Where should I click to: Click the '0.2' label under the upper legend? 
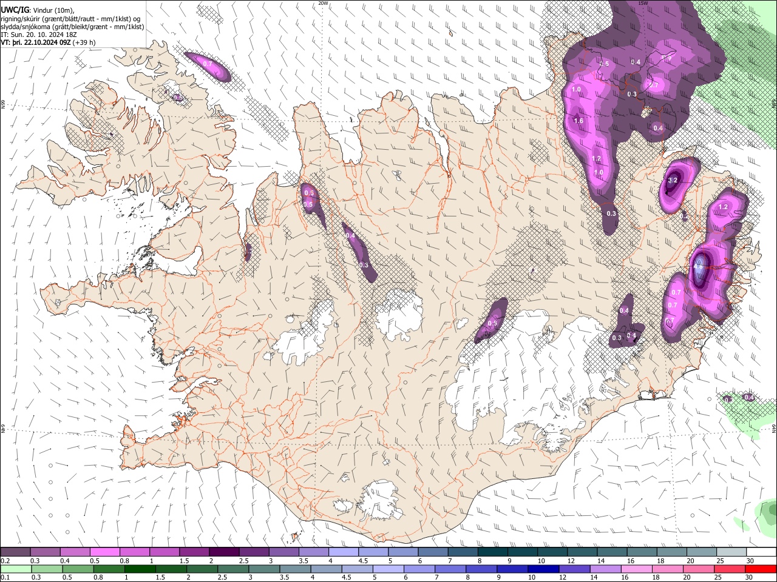[5, 561]
